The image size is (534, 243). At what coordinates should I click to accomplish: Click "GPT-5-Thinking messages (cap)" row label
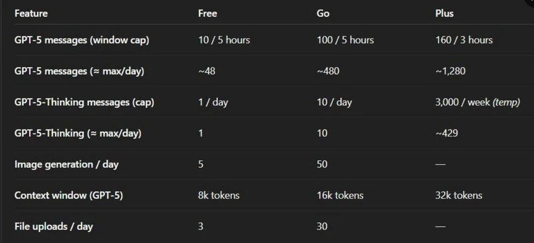[84, 102]
